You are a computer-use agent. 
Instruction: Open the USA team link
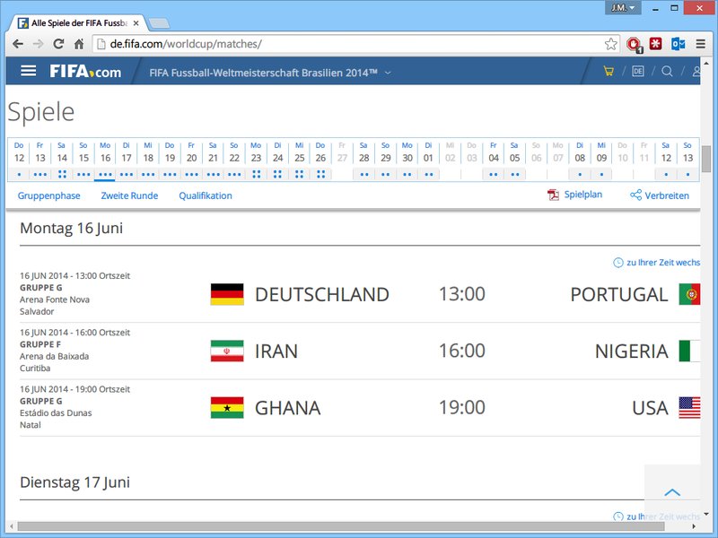(x=650, y=408)
